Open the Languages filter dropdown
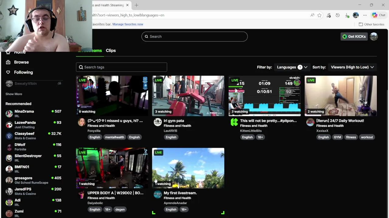 (x=292, y=67)
